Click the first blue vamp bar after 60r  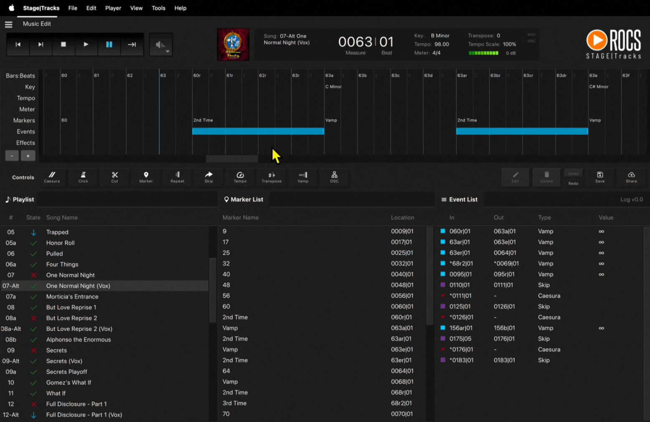(x=258, y=131)
